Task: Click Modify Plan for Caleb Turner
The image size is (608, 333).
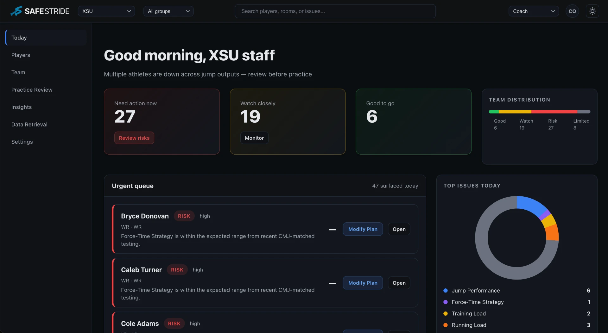Action: pos(363,283)
